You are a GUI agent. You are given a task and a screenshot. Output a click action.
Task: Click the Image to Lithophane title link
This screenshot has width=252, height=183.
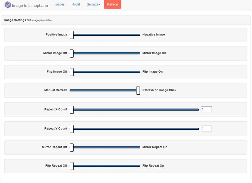(x=30, y=6)
